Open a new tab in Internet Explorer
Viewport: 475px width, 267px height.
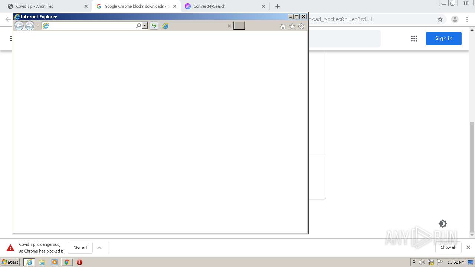239,26
